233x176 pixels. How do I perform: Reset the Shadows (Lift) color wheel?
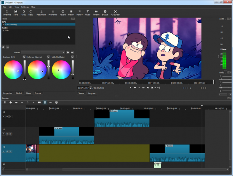click(24, 57)
